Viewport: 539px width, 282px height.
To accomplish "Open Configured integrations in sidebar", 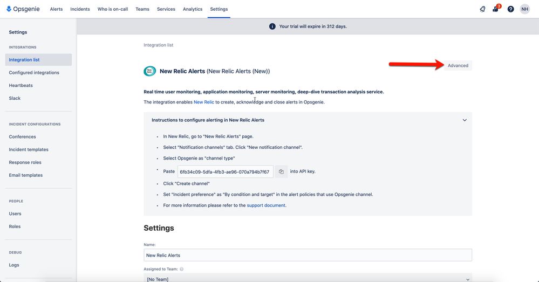I will [x=34, y=72].
